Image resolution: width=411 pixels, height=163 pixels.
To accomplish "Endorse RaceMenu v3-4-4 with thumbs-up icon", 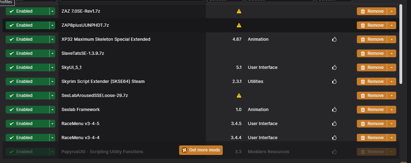I will [x=334, y=138].
